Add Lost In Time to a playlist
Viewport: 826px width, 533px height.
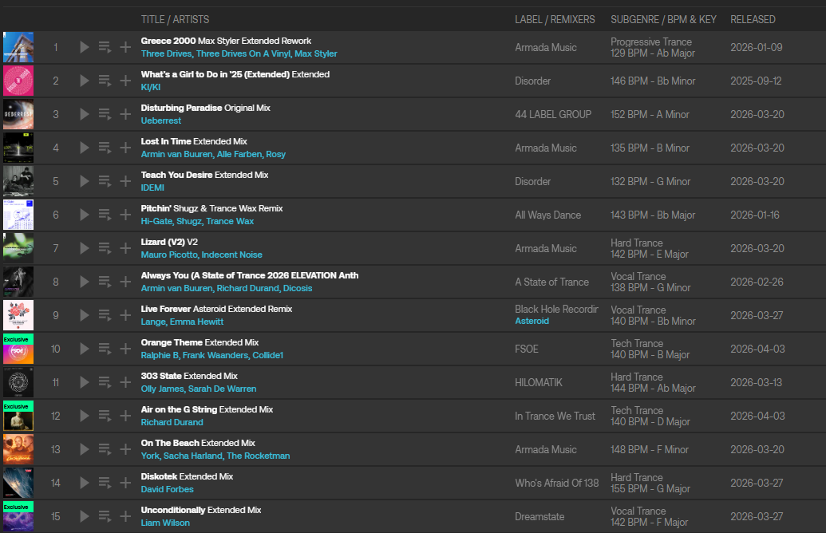coord(125,148)
